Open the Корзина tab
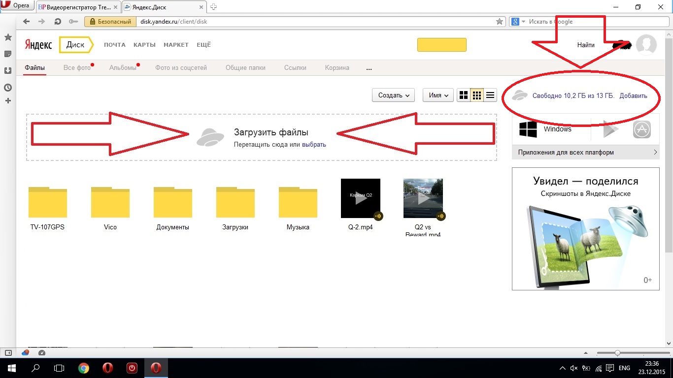 click(x=337, y=68)
